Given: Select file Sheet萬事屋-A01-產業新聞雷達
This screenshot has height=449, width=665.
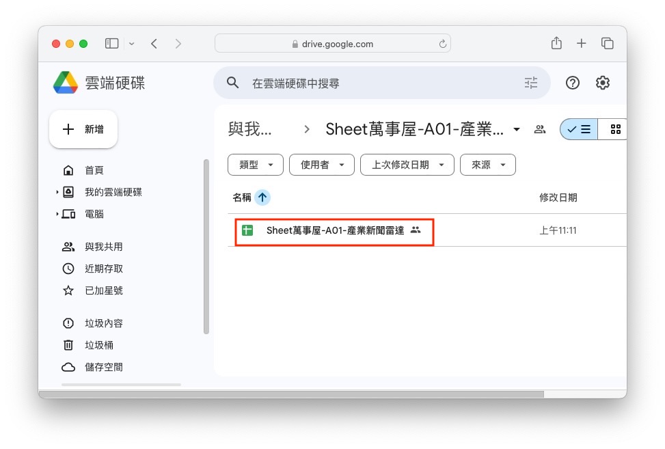Looking at the screenshot, I should 335,230.
